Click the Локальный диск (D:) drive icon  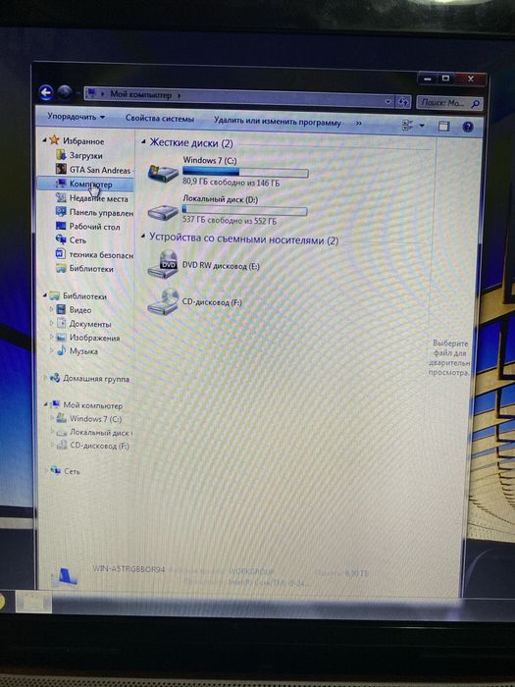pos(163,213)
